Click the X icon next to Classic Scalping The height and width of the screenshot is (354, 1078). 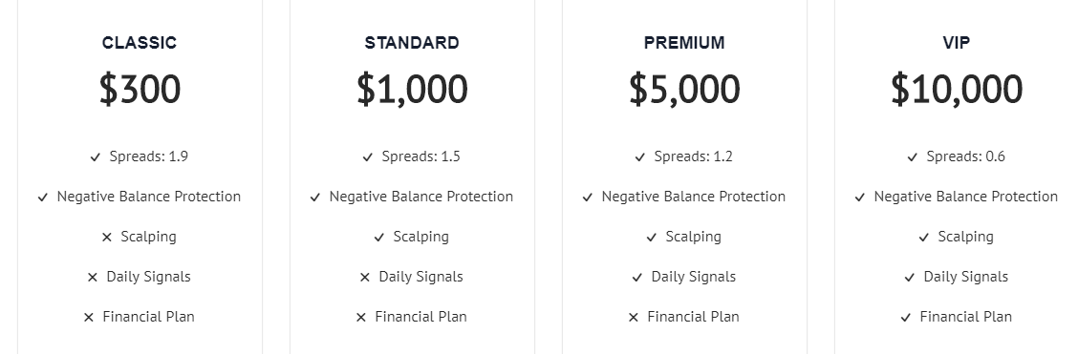click(x=107, y=238)
